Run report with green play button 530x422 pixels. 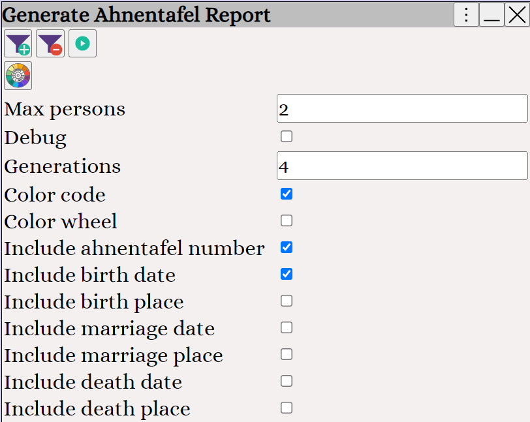coord(82,43)
